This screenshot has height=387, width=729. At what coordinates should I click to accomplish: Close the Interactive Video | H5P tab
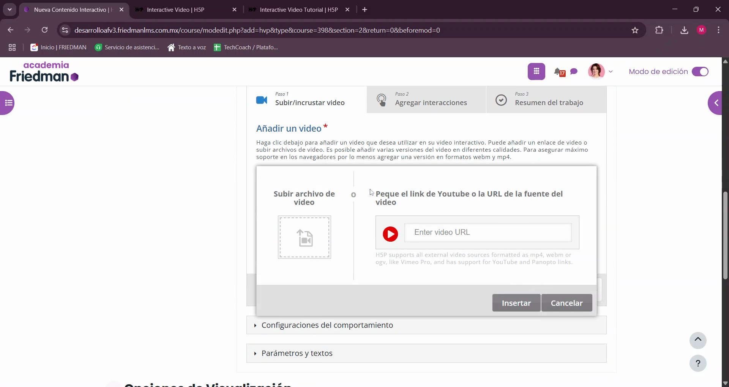click(234, 9)
